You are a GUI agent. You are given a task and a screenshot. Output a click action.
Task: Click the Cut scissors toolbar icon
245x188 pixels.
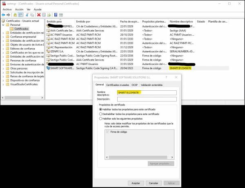point(27,15)
